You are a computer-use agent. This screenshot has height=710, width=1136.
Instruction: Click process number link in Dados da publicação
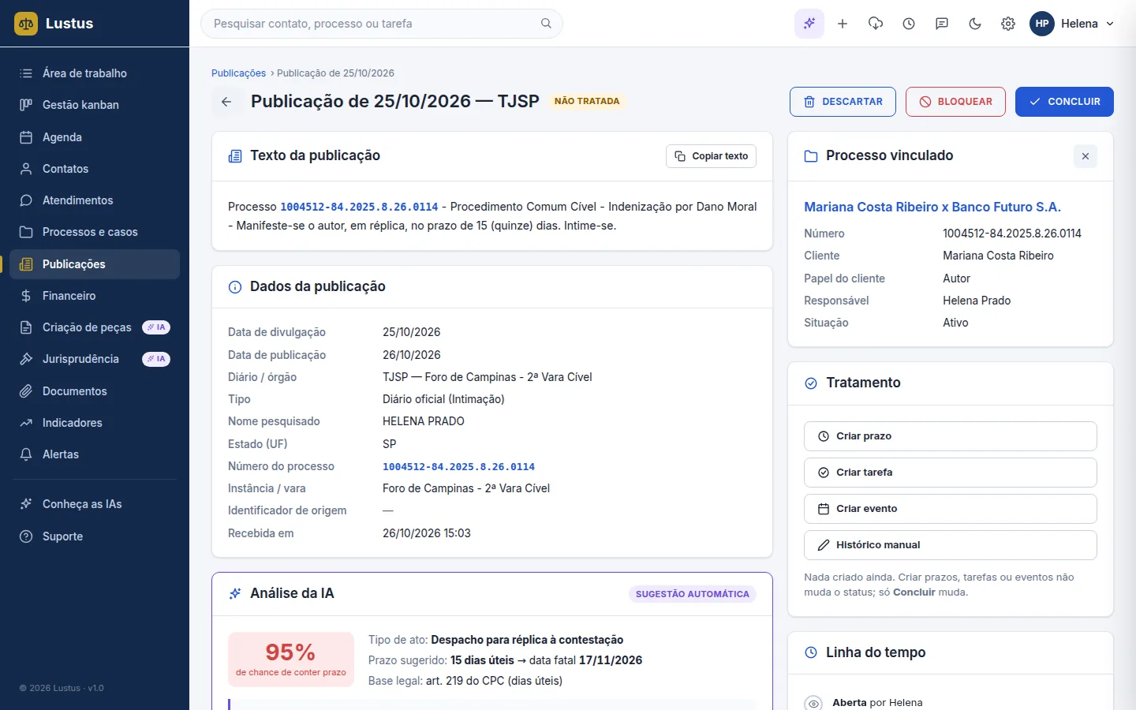tap(458, 466)
